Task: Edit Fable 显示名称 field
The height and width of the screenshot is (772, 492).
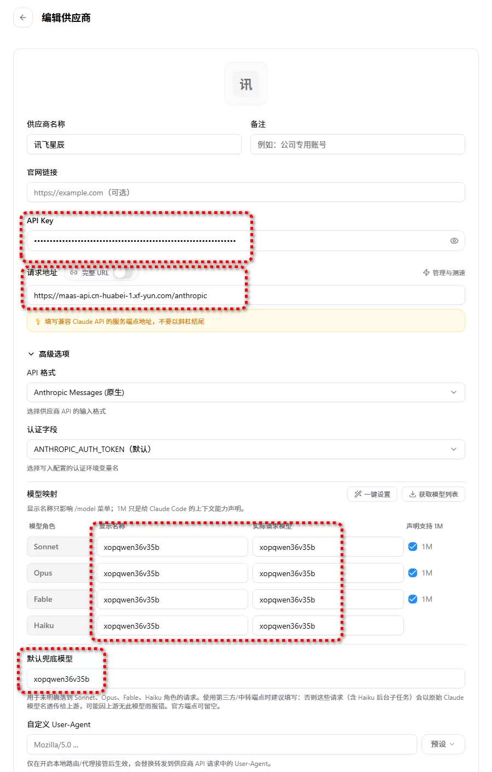Action: (x=172, y=600)
